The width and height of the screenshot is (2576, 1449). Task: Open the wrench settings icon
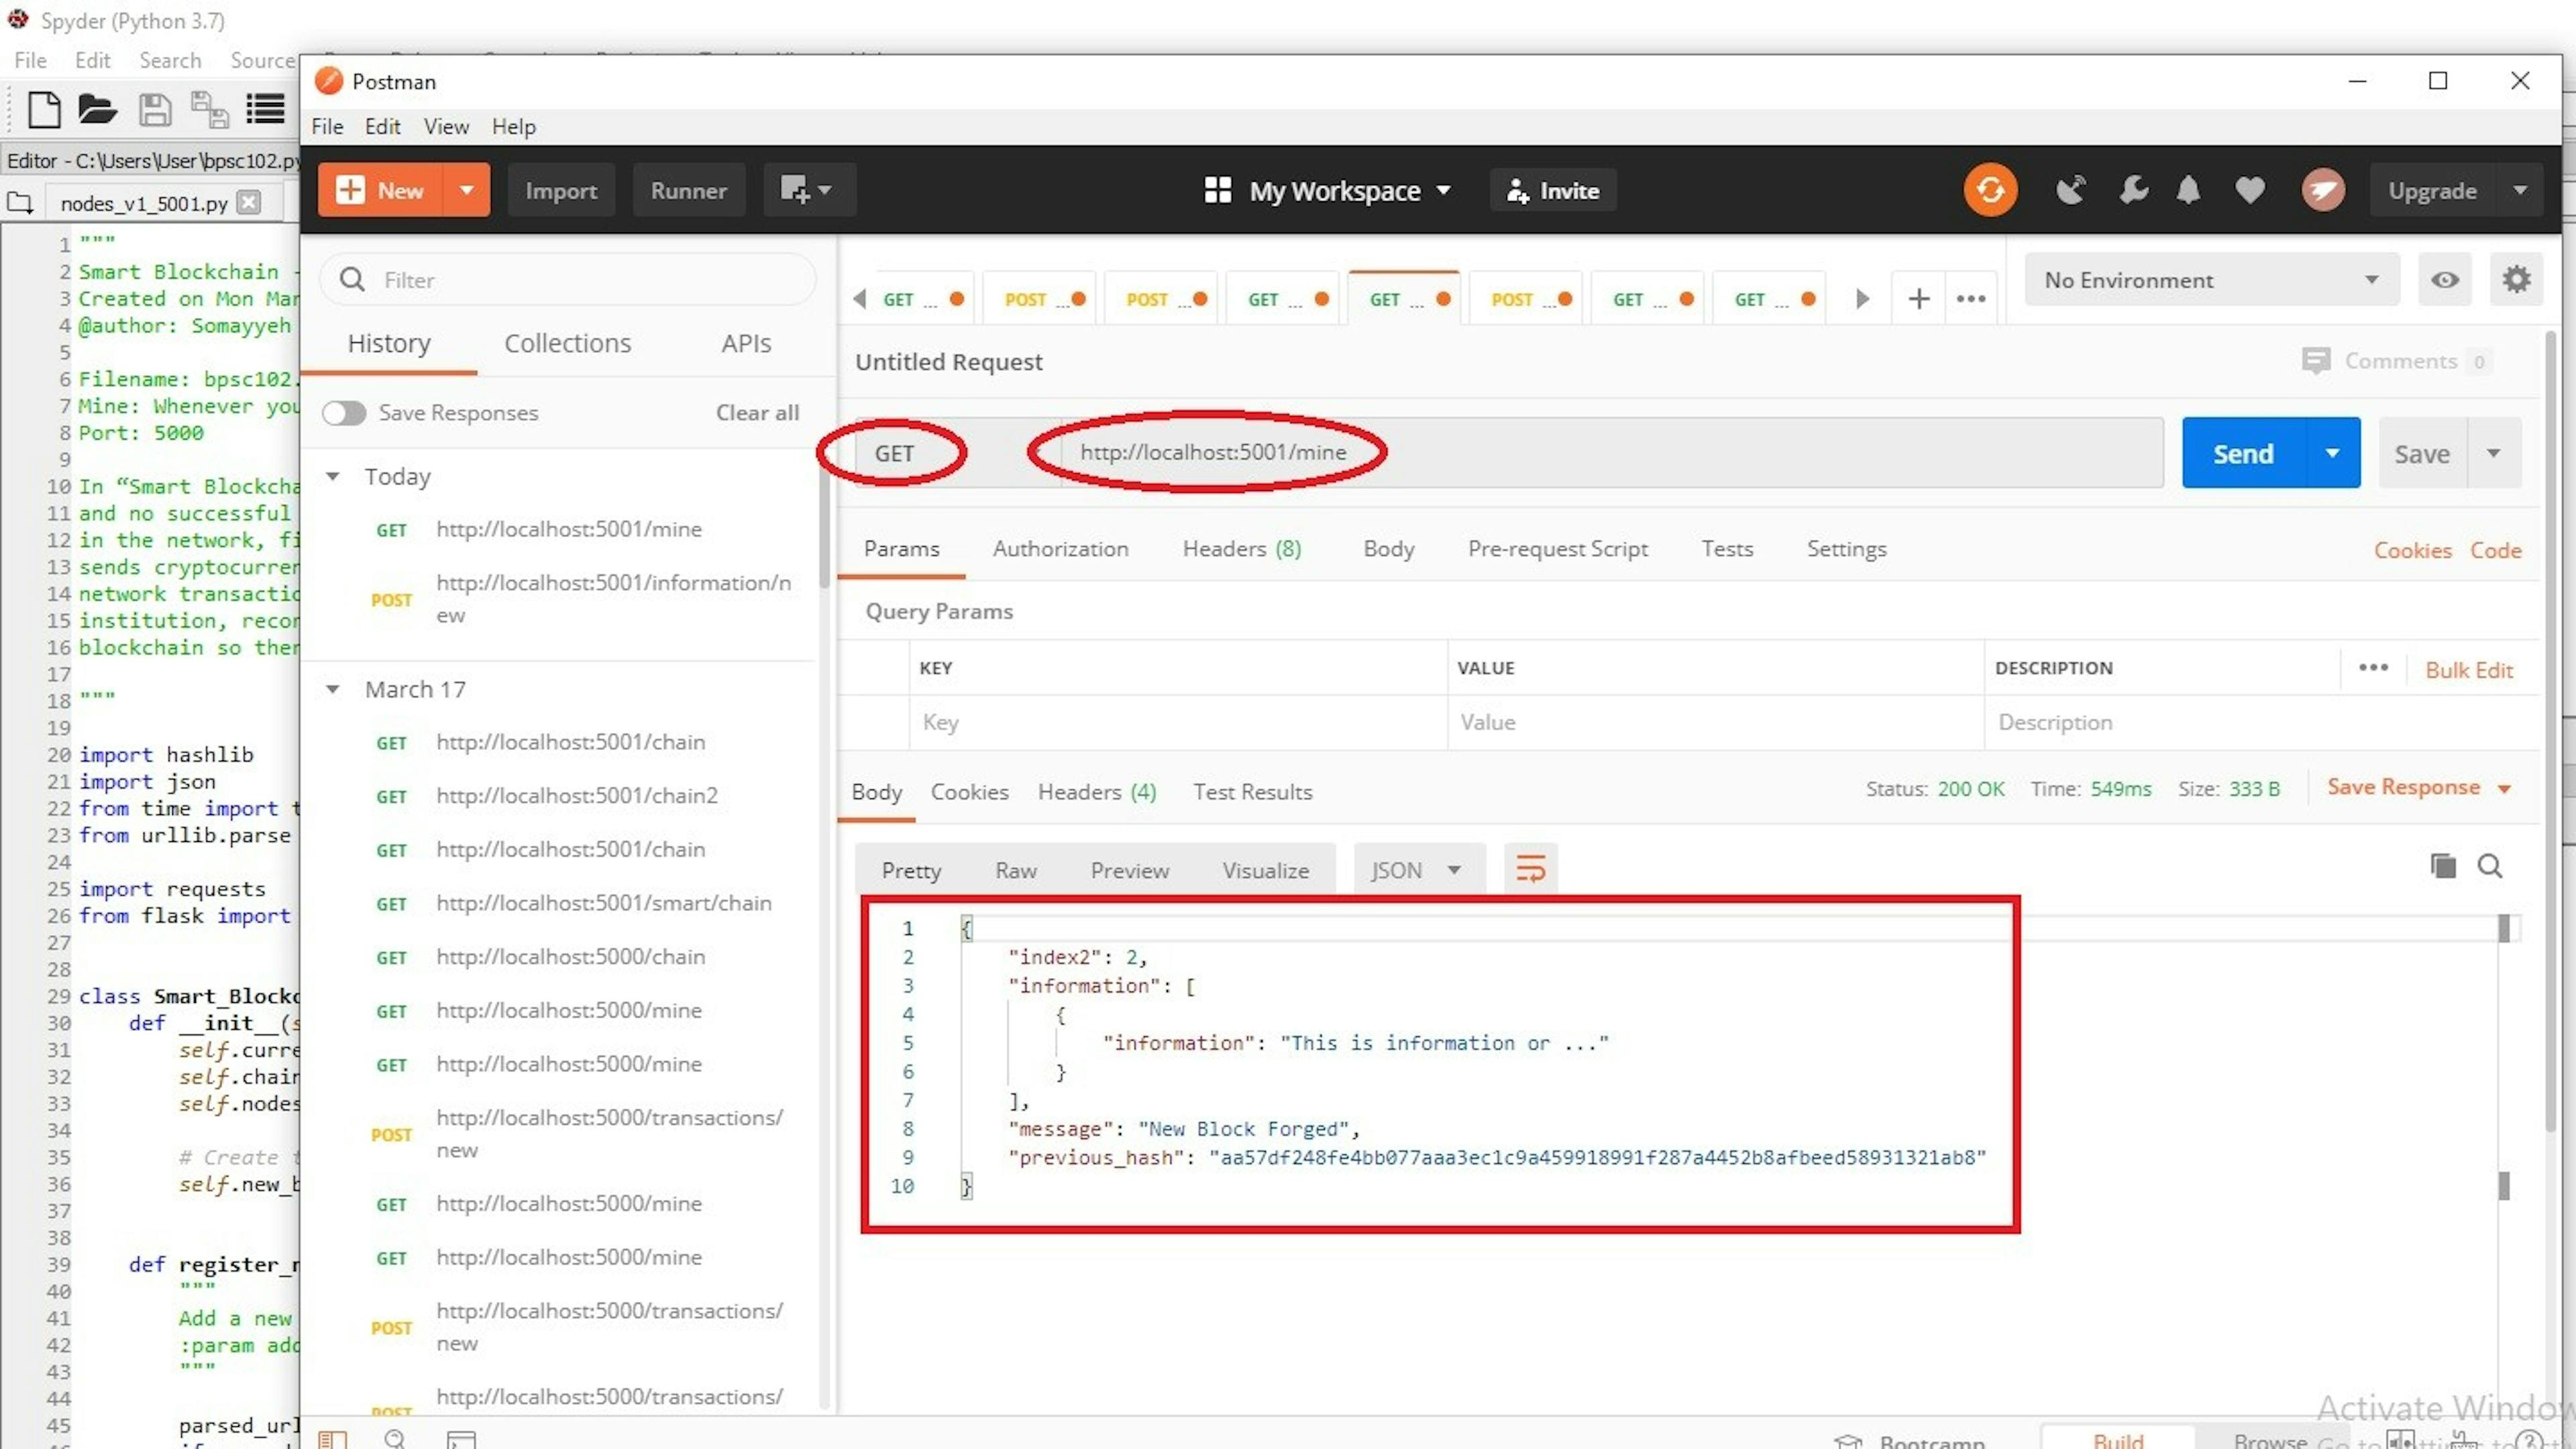2133,190
